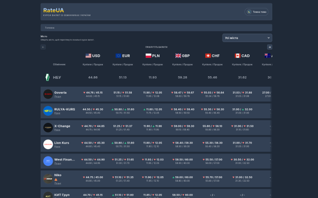Image resolution: width=318 pixels, height=198 pixels.
Task: Select the GBP flag column header
Action: (182, 56)
